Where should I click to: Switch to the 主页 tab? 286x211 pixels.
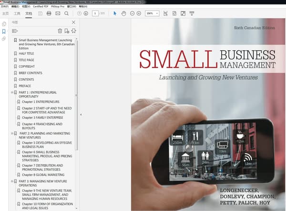coord(5,13)
